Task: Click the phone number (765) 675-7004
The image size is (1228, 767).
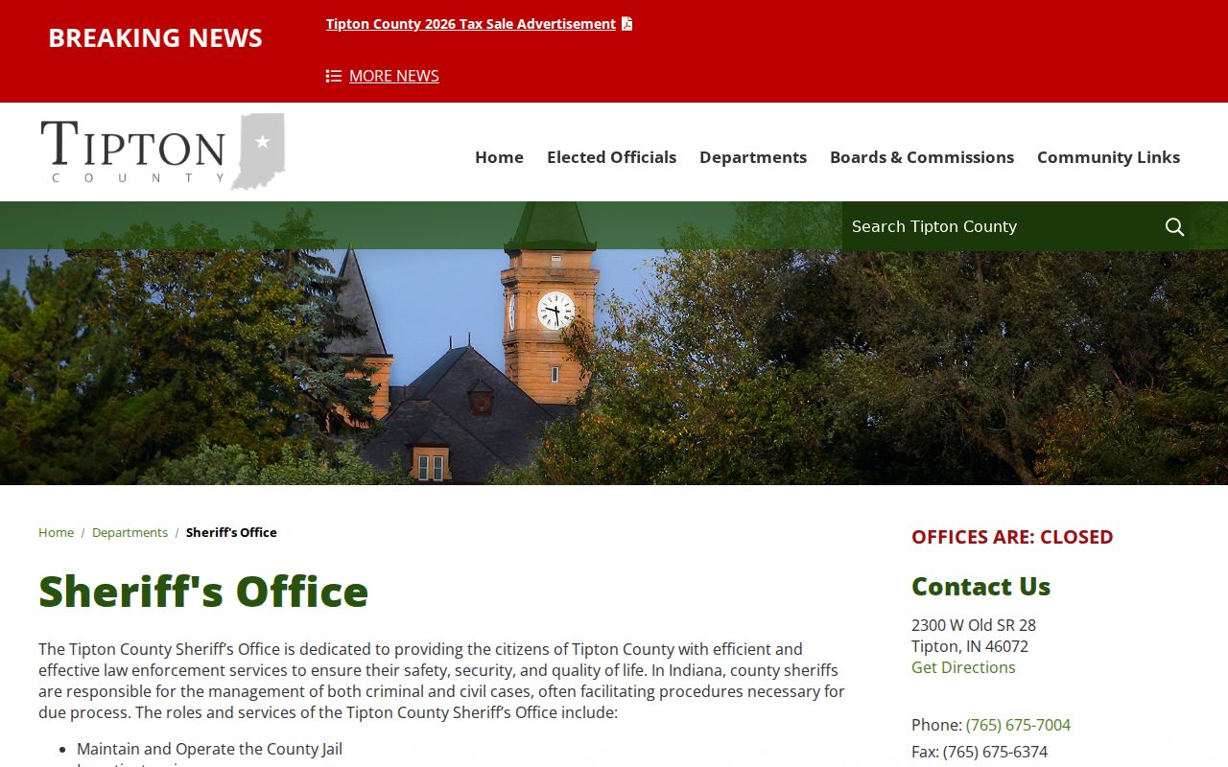Action: click(x=1018, y=725)
